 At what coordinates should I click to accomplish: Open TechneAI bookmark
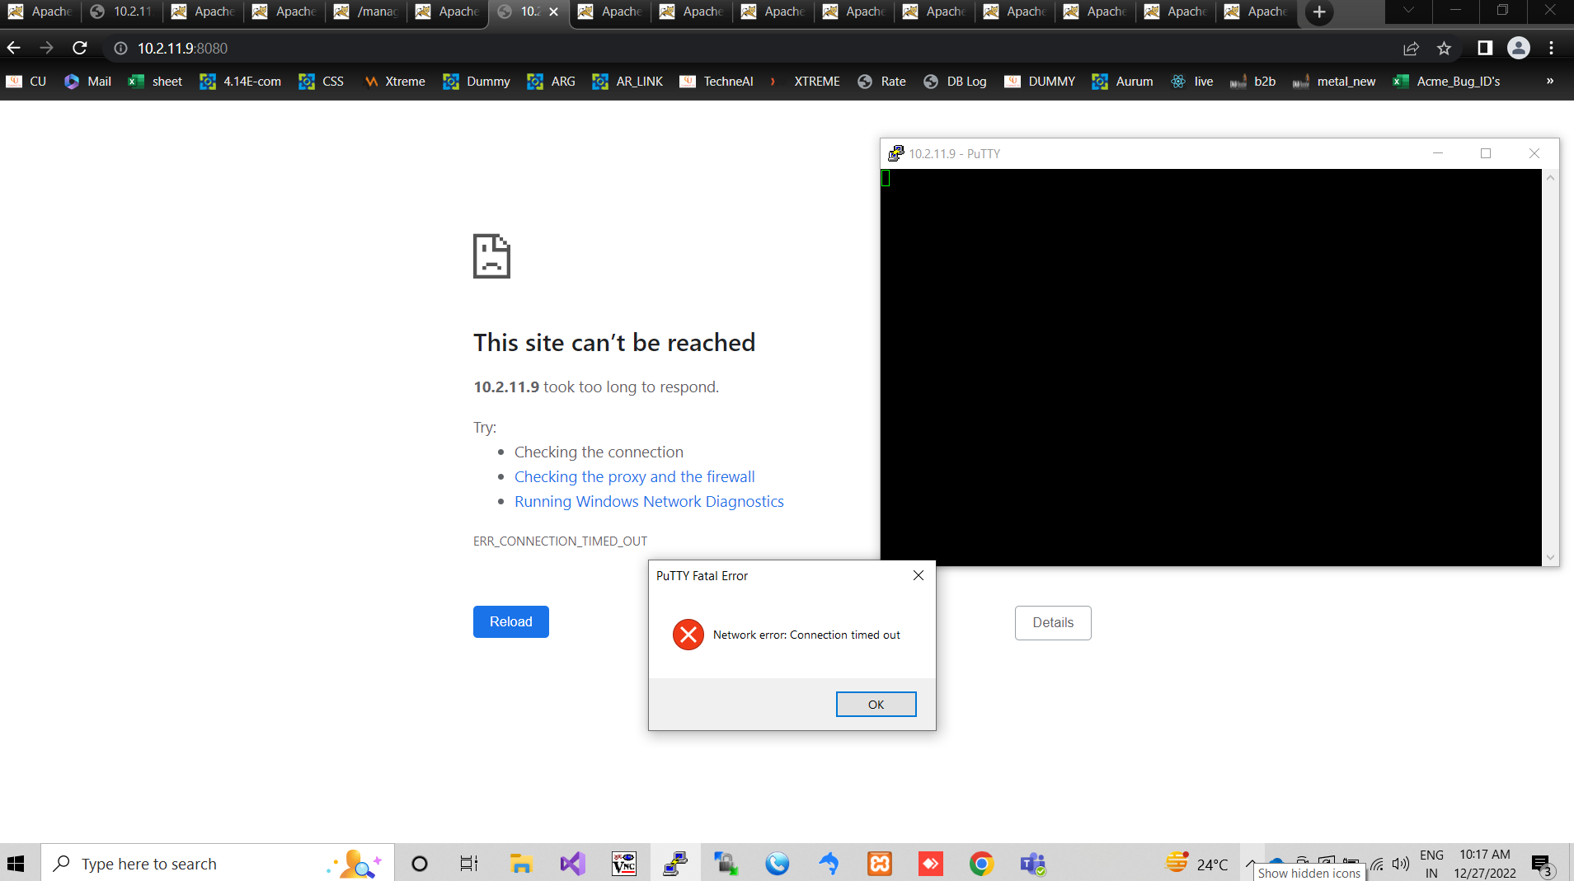click(717, 81)
